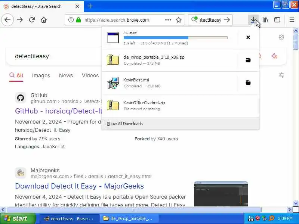Click the taskbar clock showing 5:09 PM
The height and width of the screenshot is (224, 299).
pyautogui.click(x=285, y=218)
